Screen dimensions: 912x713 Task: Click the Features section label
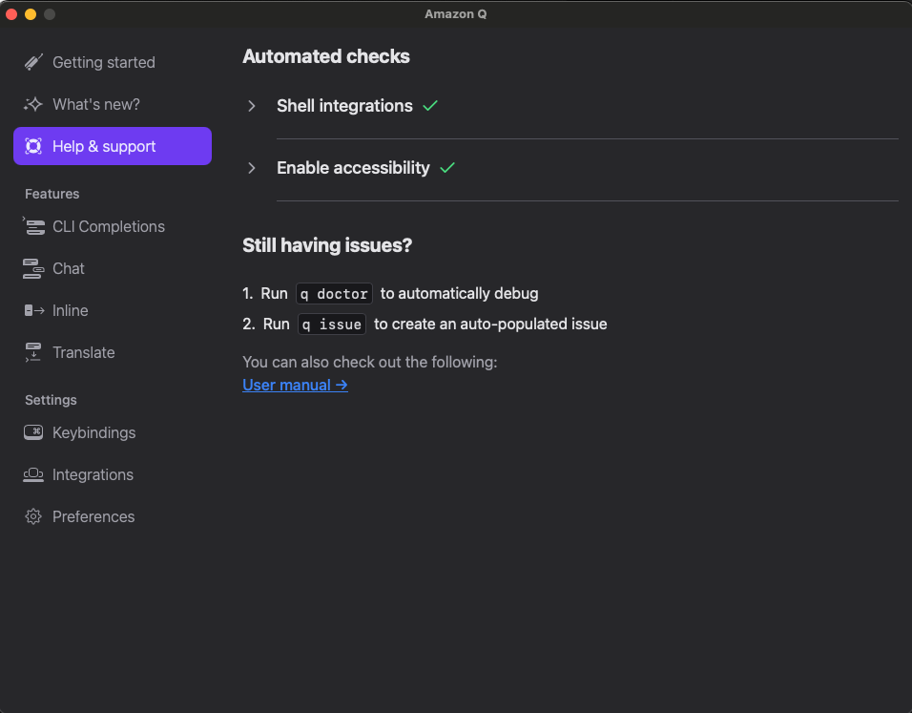[x=52, y=194]
